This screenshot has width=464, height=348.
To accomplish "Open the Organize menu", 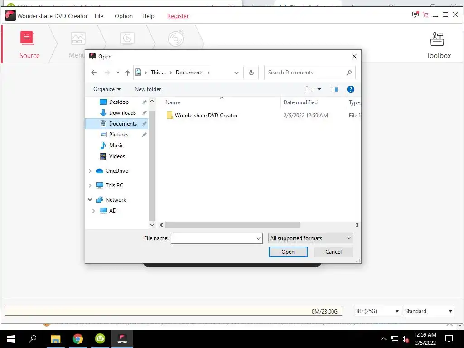I will tap(107, 89).
